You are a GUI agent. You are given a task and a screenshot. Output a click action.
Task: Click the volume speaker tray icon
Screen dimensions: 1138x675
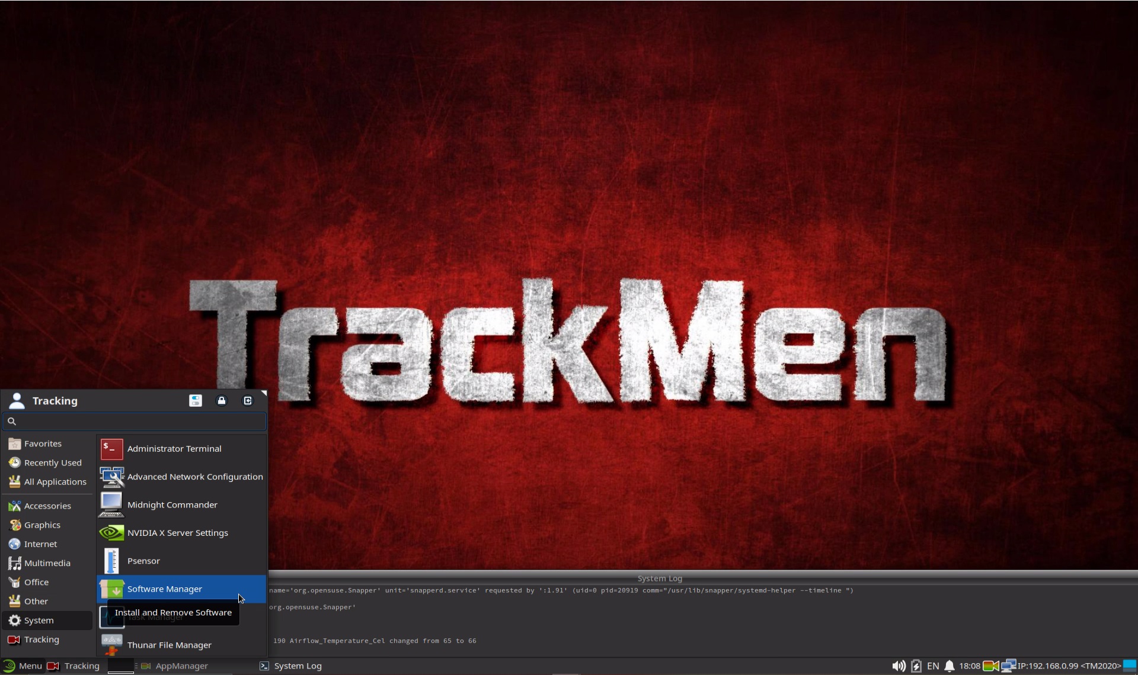[899, 666]
